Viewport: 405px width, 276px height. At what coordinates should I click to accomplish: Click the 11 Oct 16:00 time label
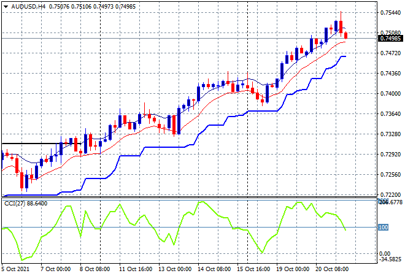[136, 269]
